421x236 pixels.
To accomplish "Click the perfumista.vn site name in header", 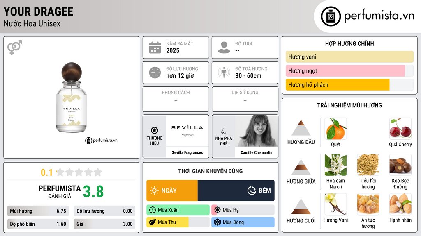I will [379, 16].
